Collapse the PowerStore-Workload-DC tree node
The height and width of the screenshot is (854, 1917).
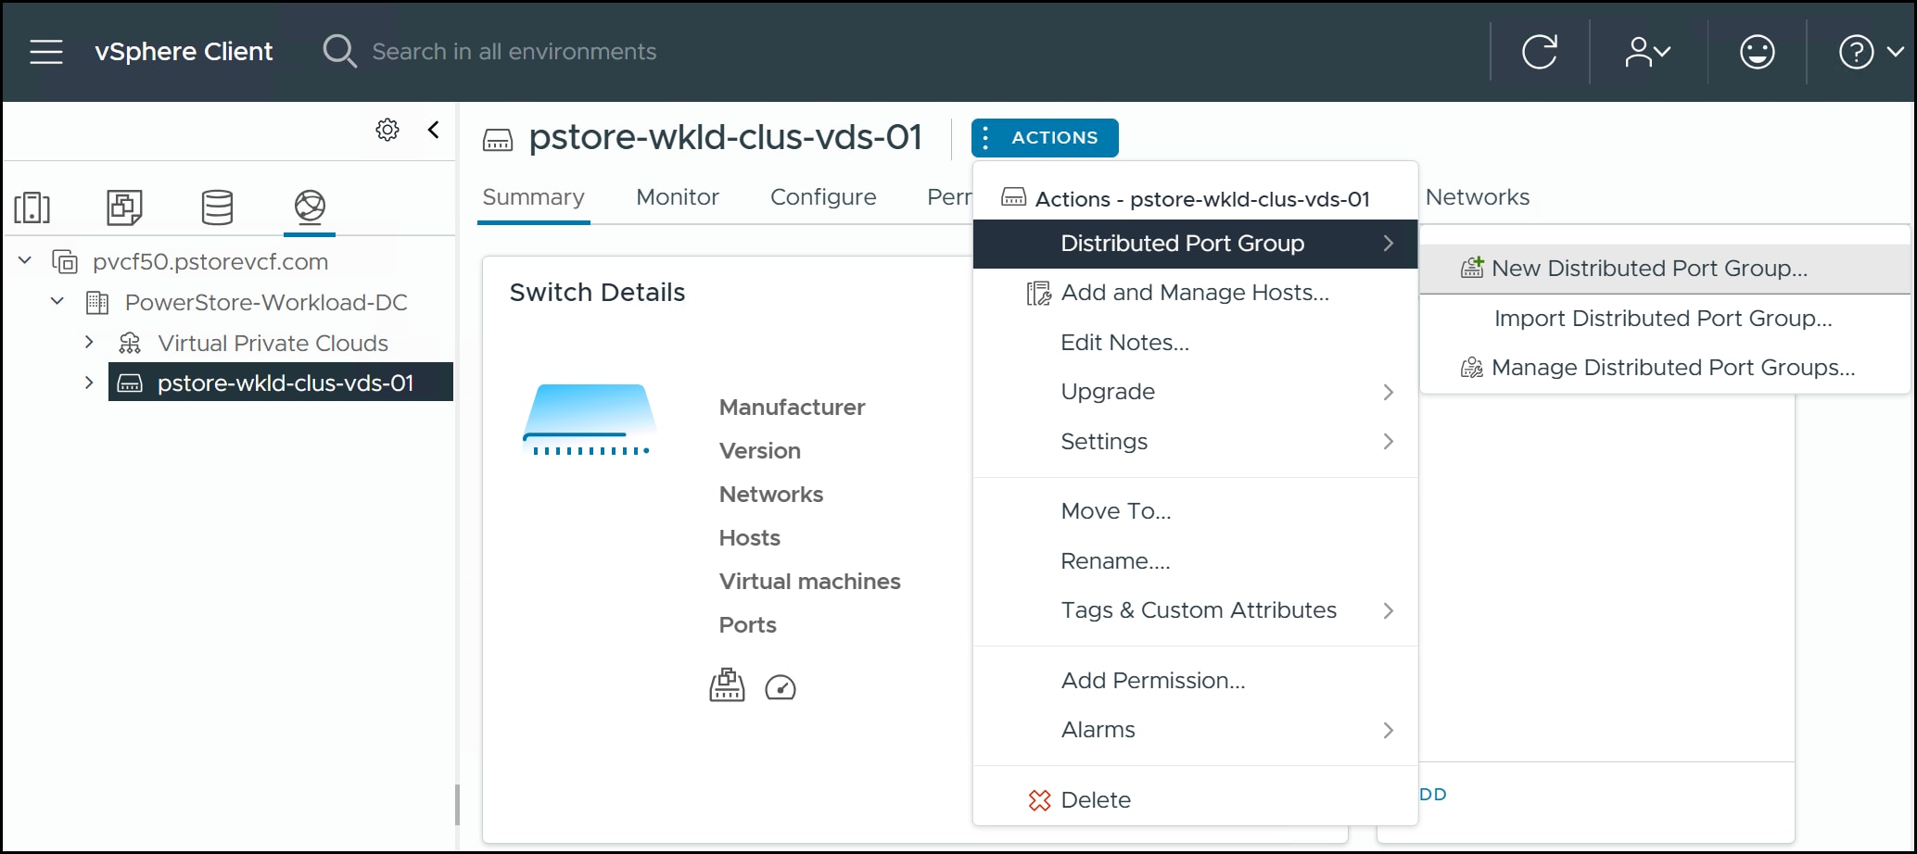pyautogui.click(x=57, y=301)
